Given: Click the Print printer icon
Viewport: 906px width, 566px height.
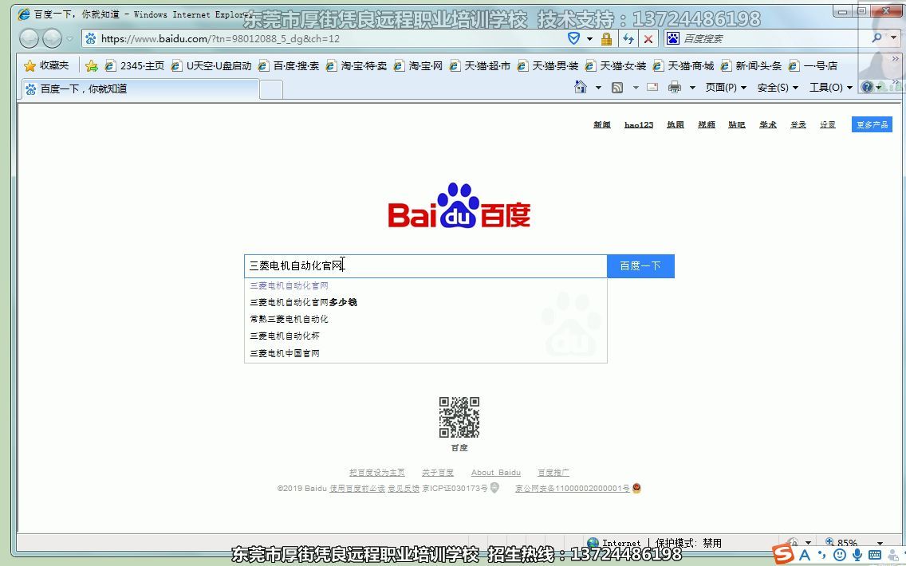Looking at the screenshot, I should [x=674, y=88].
